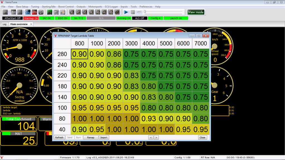Click the blue IN ECU toolbar icon
The height and width of the screenshot is (160, 285).
[28, 12]
